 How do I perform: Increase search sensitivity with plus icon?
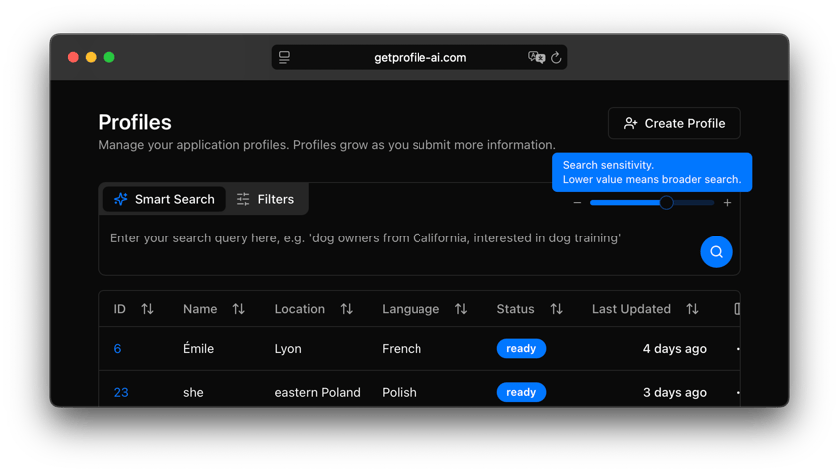pos(727,202)
